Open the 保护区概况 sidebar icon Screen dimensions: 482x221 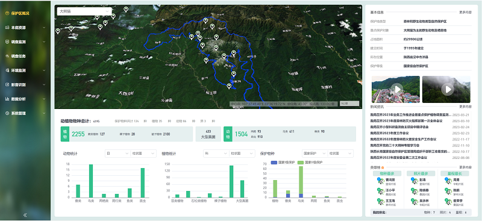[x=7, y=13]
